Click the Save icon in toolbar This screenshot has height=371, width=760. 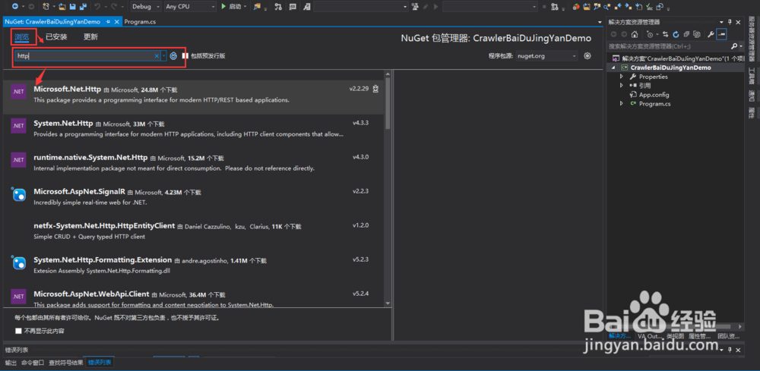coord(73,6)
